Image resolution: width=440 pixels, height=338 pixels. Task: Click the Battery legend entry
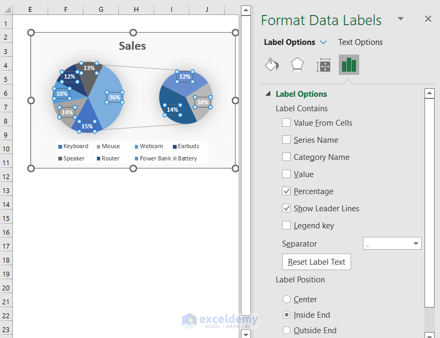(x=185, y=158)
